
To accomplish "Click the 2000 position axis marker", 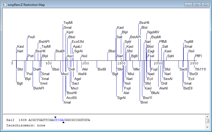I will pyautogui.click(x=158, y=63).
